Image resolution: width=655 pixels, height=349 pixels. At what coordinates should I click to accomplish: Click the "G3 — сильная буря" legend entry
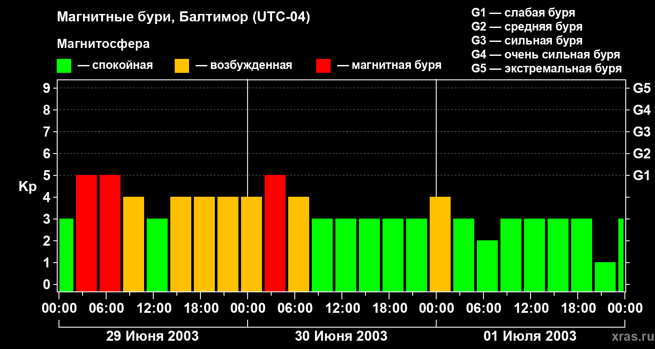(x=527, y=41)
